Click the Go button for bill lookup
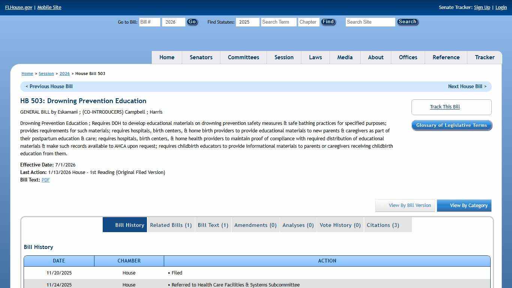Image resolution: width=512 pixels, height=288 pixels. [x=192, y=22]
